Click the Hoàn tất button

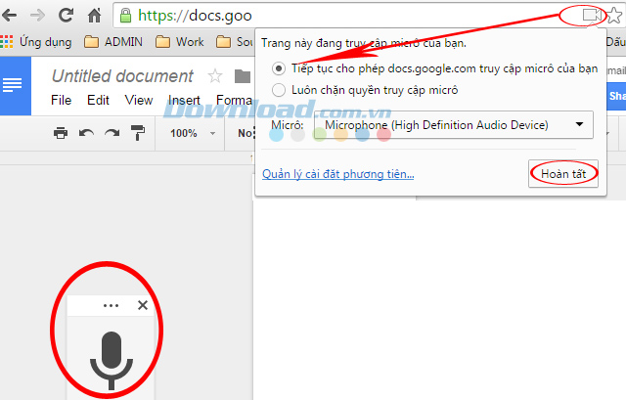pos(563,174)
